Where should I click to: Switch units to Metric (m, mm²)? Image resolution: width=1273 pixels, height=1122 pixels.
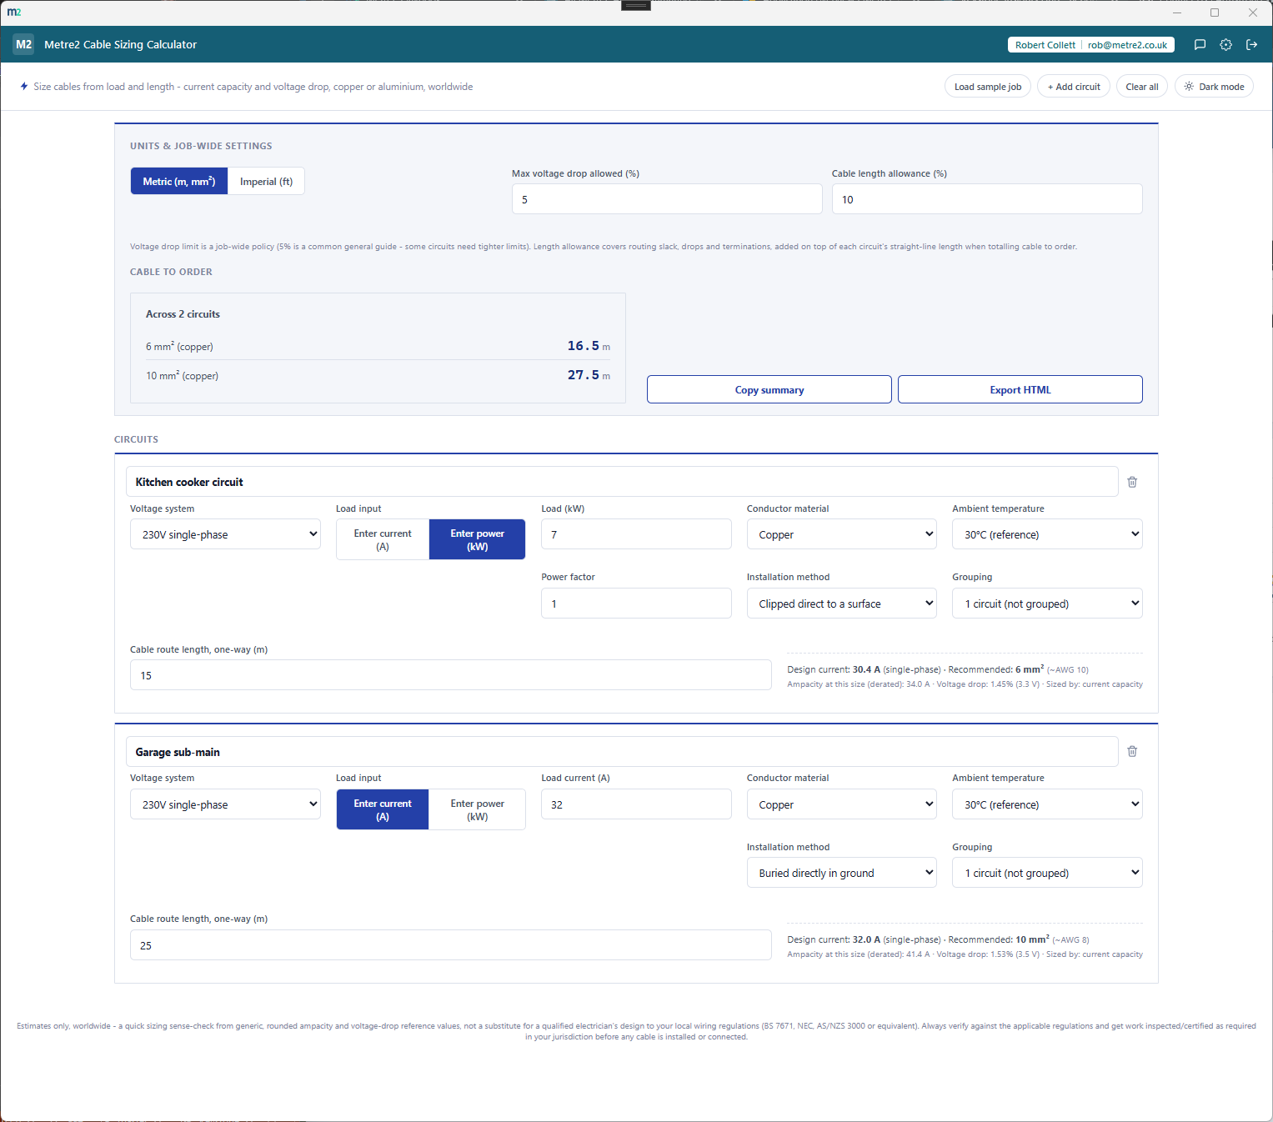[x=179, y=181]
